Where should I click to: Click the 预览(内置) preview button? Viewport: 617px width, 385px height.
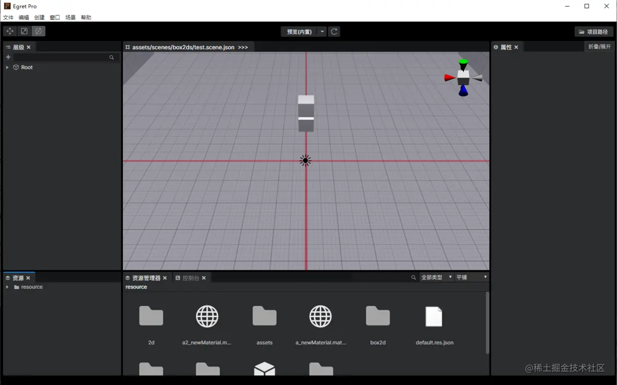pyautogui.click(x=299, y=32)
